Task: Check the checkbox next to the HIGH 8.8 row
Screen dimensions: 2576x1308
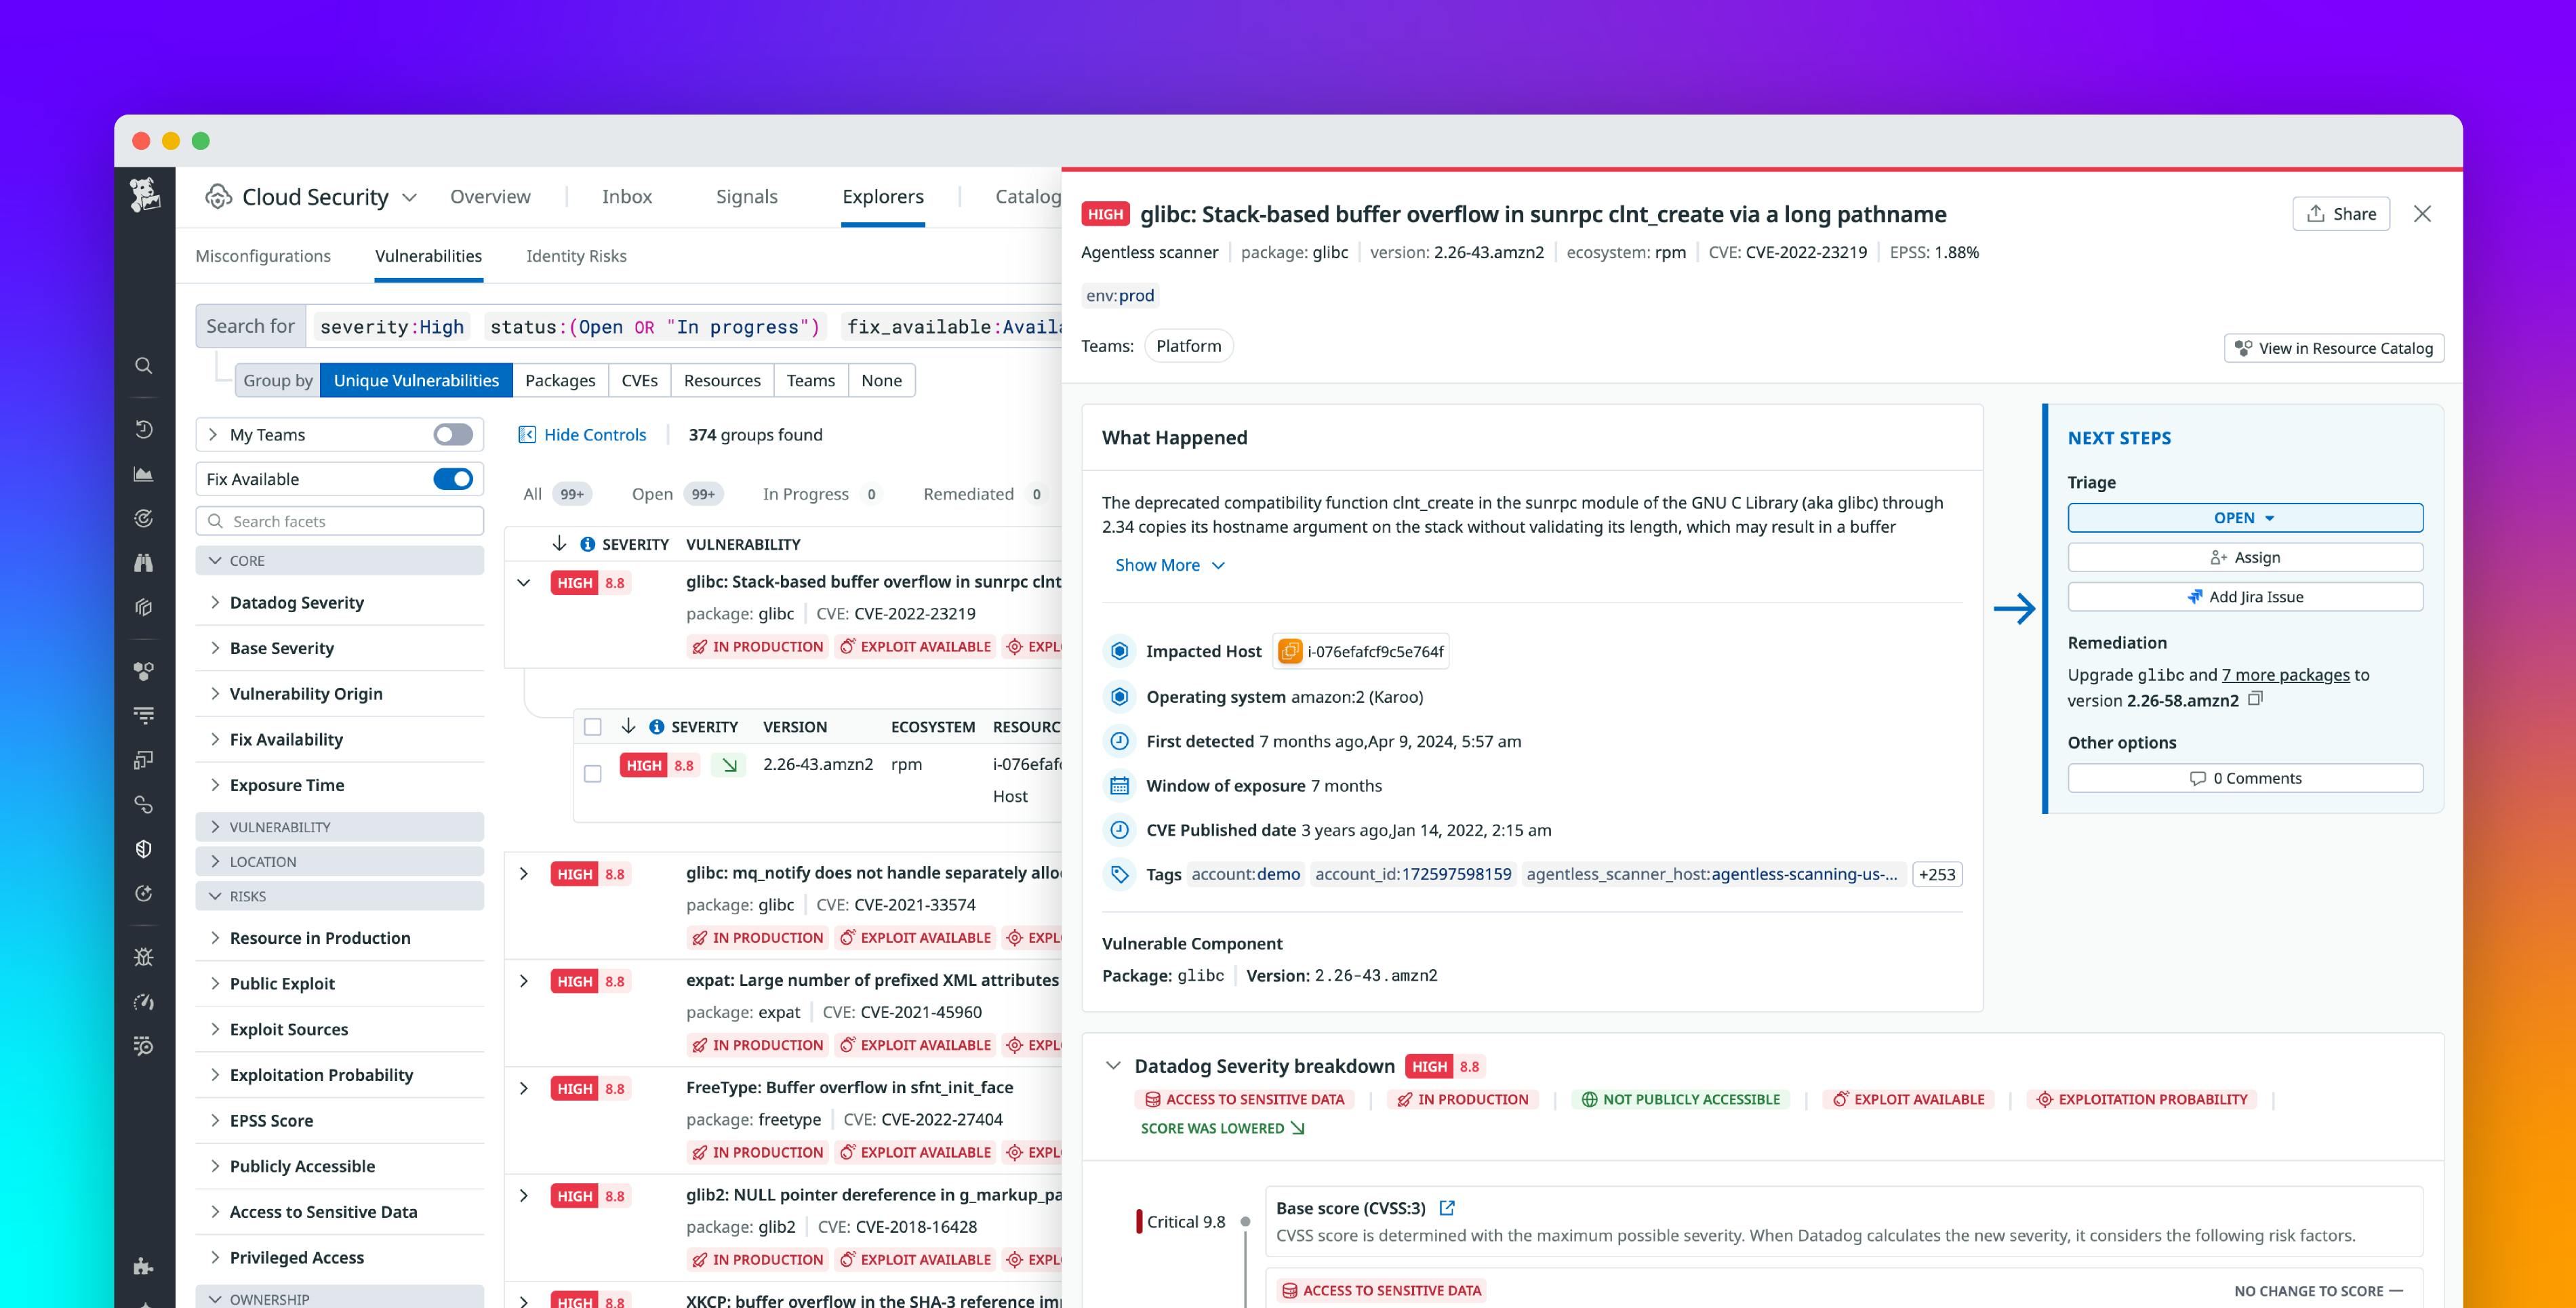Action: pos(592,772)
